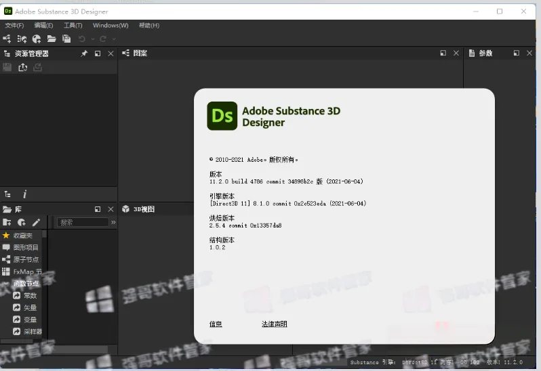Click the 法律声明 link in about dialog
This screenshot has width=541, height=371.
coord(275,324)
